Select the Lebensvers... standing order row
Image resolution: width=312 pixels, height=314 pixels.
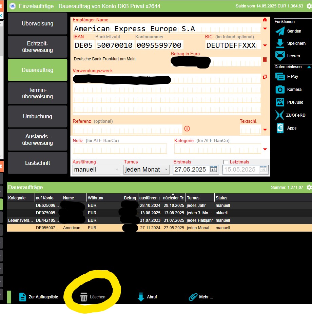click(x=159, y=220)
